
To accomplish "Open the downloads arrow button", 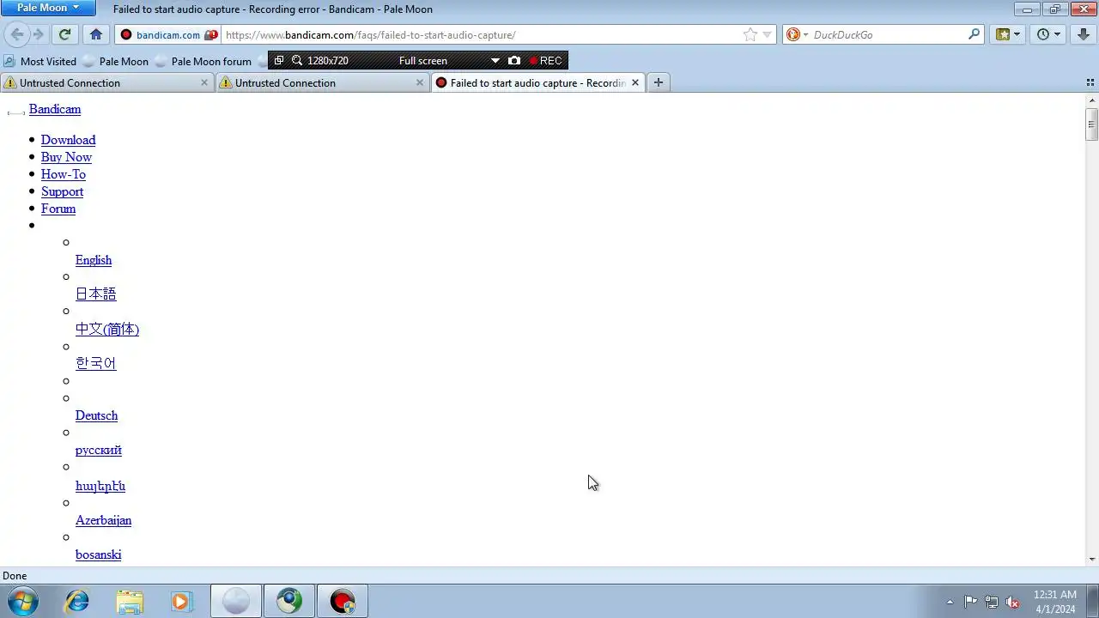I will (x=1084, y=34).
